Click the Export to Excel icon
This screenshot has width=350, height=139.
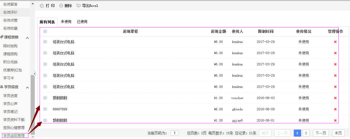point(78,6)
